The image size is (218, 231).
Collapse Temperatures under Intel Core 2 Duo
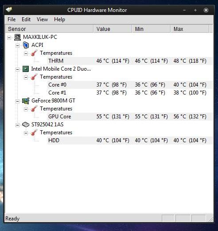(x=26, y=77)
